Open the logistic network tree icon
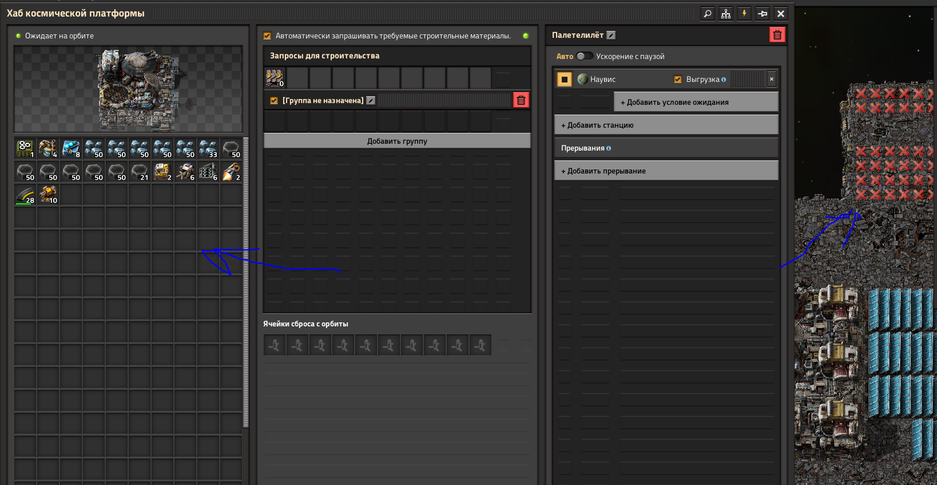The height and width of the screenshot is (485, 937). [x=726, y=14]
